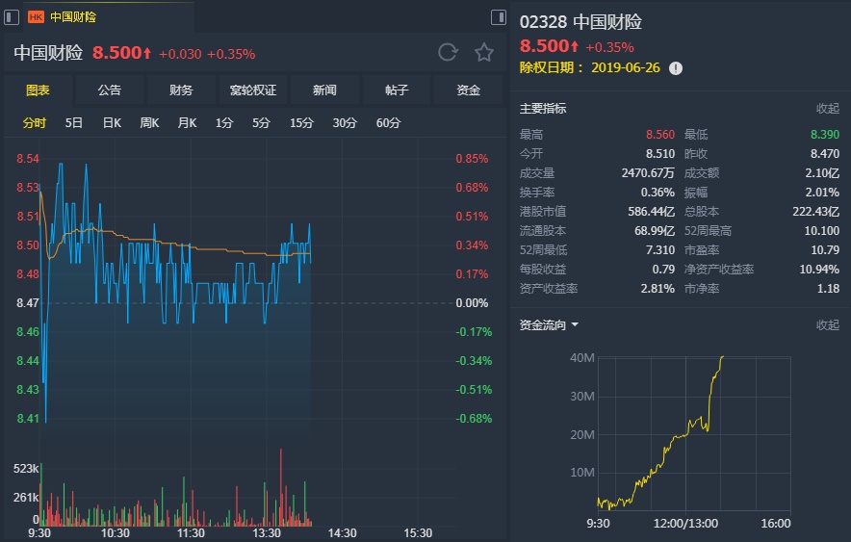Collapse the 资金流向 section via 收起
Image resolution: width=851 pixels, height=542 pixels.
828,325
